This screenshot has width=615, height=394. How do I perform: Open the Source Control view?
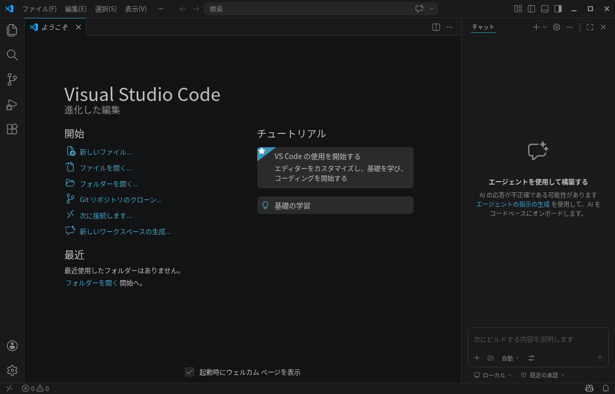(x=12, y=80)
